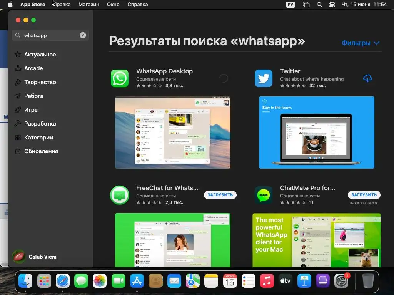This screenshot has width=394, height=295.
Task: Download Twitter via the cloud icon
Action: tap(367, 78)
